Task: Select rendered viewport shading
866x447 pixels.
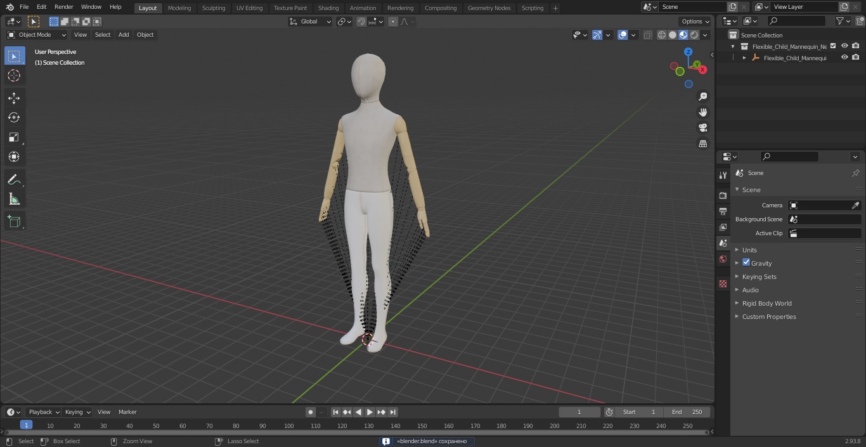Action: 694,35
